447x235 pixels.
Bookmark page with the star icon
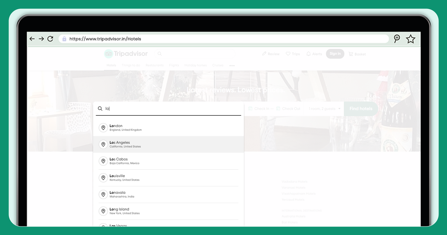coord(410,39)
